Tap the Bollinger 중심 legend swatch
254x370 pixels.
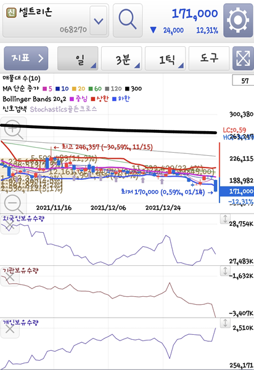click(72, 99)
